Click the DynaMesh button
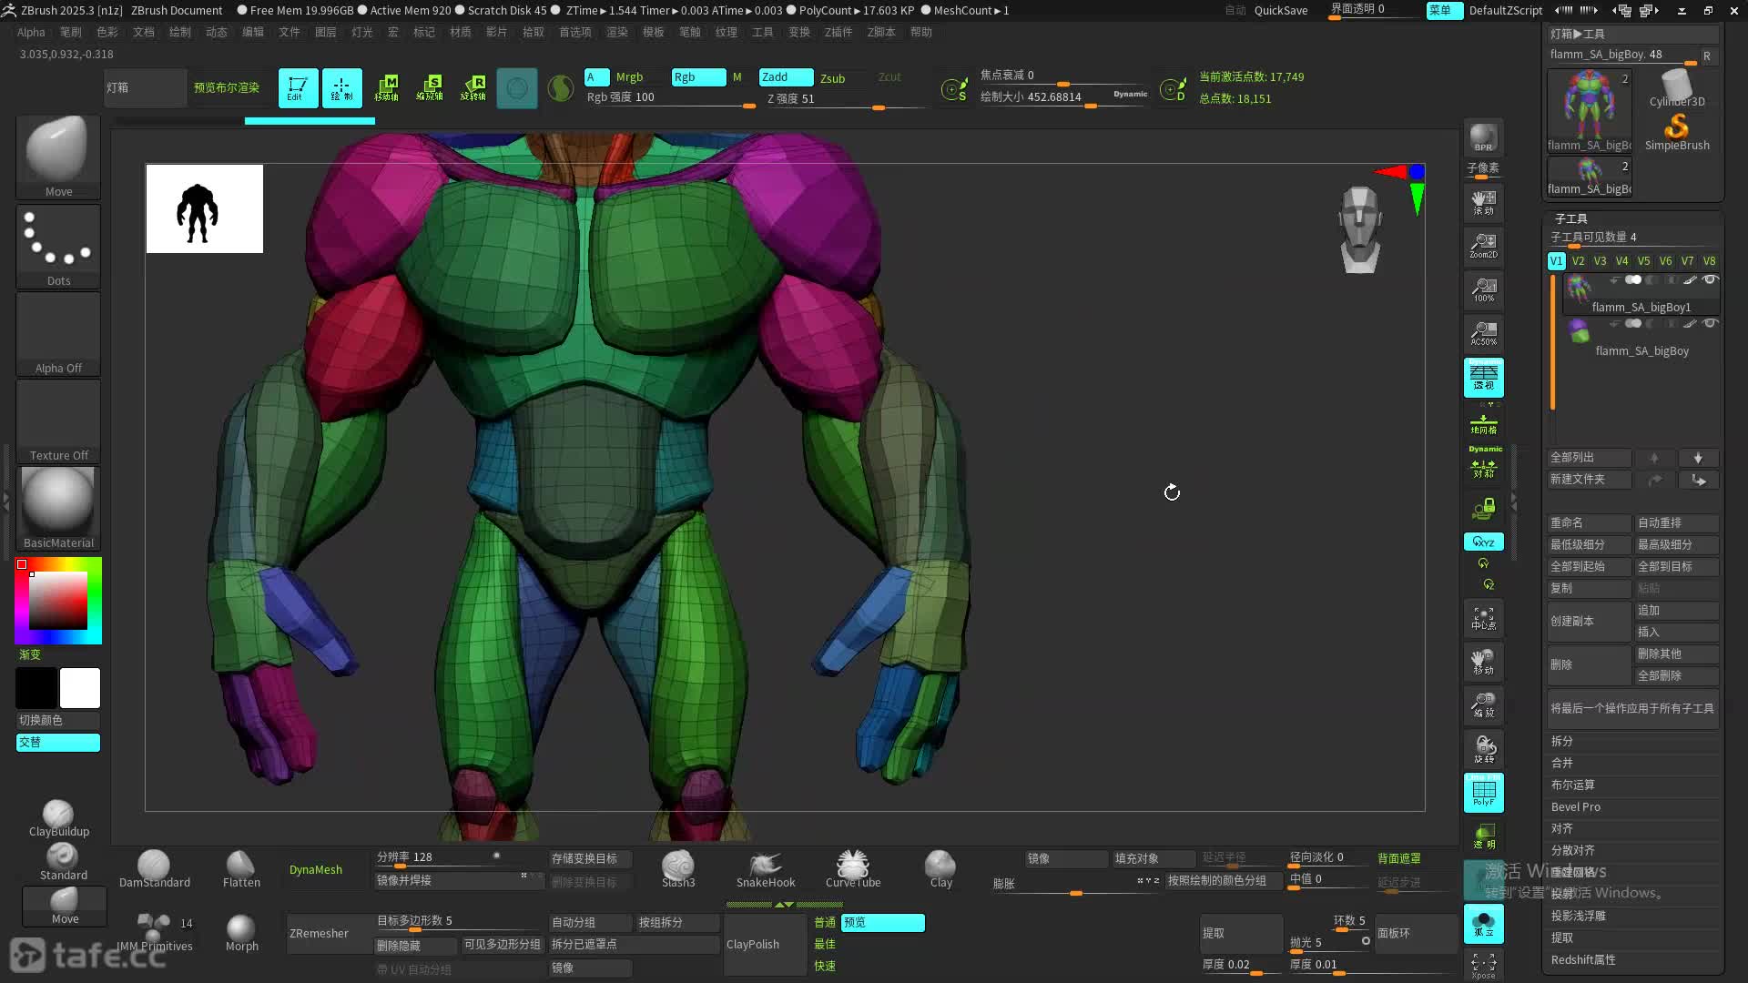Screen dimensions: 1748x983 (316, 869)
